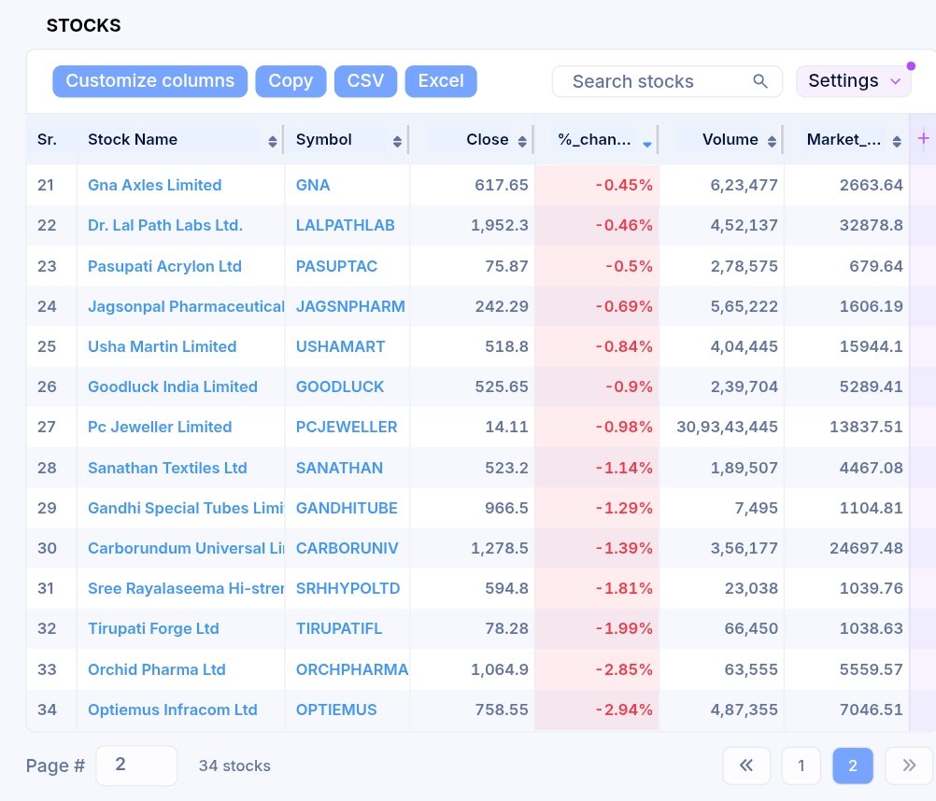Click the SRHHYPOLTD symbol link
936x801 pixels.
point(348,589)
